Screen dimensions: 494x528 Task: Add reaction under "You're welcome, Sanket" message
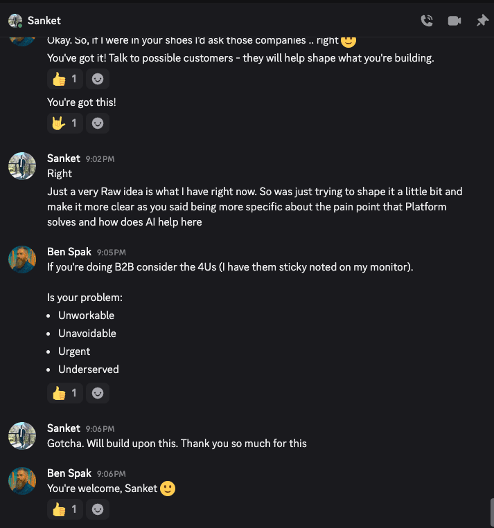[98, 509]
